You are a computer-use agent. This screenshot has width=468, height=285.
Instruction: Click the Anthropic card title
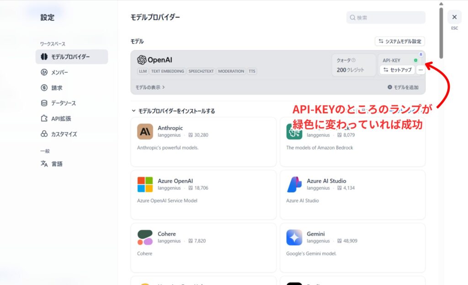click(170, 128)
